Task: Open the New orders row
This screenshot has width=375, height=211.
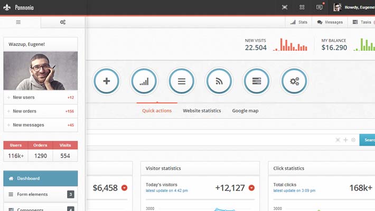Action: click(41, 111)
